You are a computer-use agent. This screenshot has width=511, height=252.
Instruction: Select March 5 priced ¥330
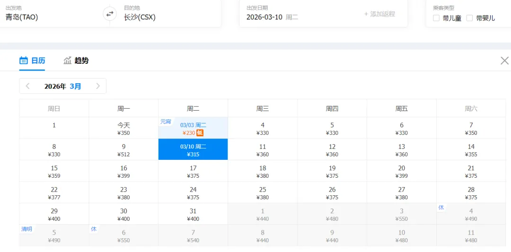click(x=332, y=128)
